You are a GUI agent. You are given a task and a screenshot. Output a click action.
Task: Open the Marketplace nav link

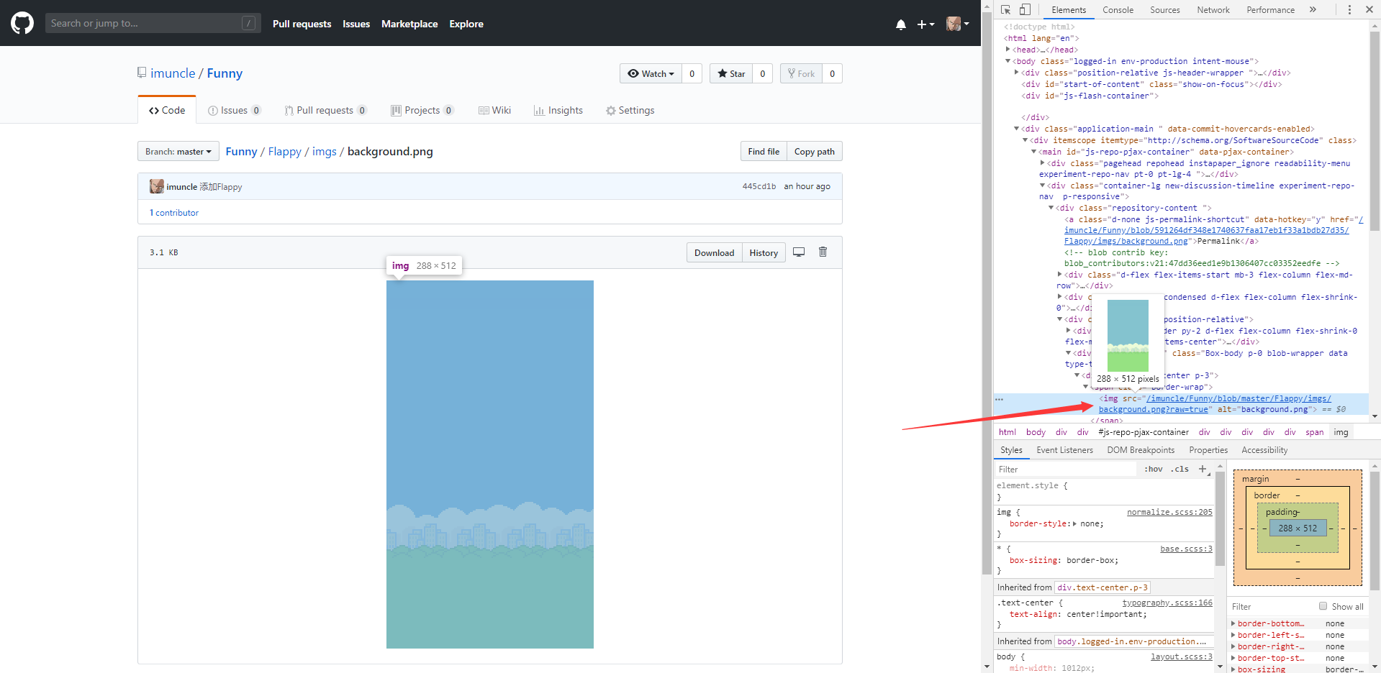pos(409,24)
